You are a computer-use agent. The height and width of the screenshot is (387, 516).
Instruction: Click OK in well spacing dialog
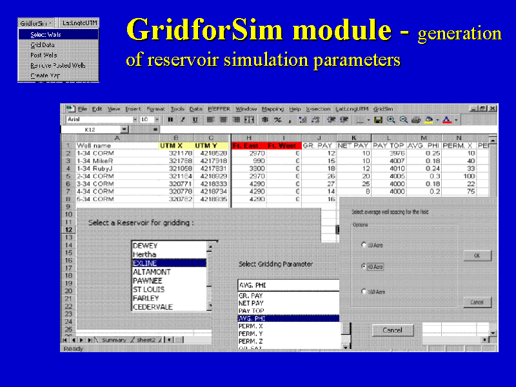pyautogui.click(x=477, y=255)
